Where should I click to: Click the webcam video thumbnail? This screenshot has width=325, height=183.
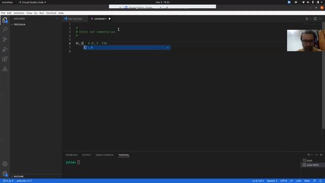point(306,41)
